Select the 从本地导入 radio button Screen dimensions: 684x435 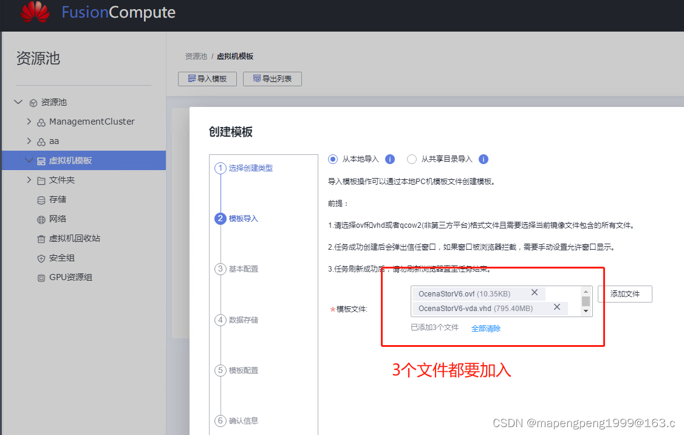(333, 159)
